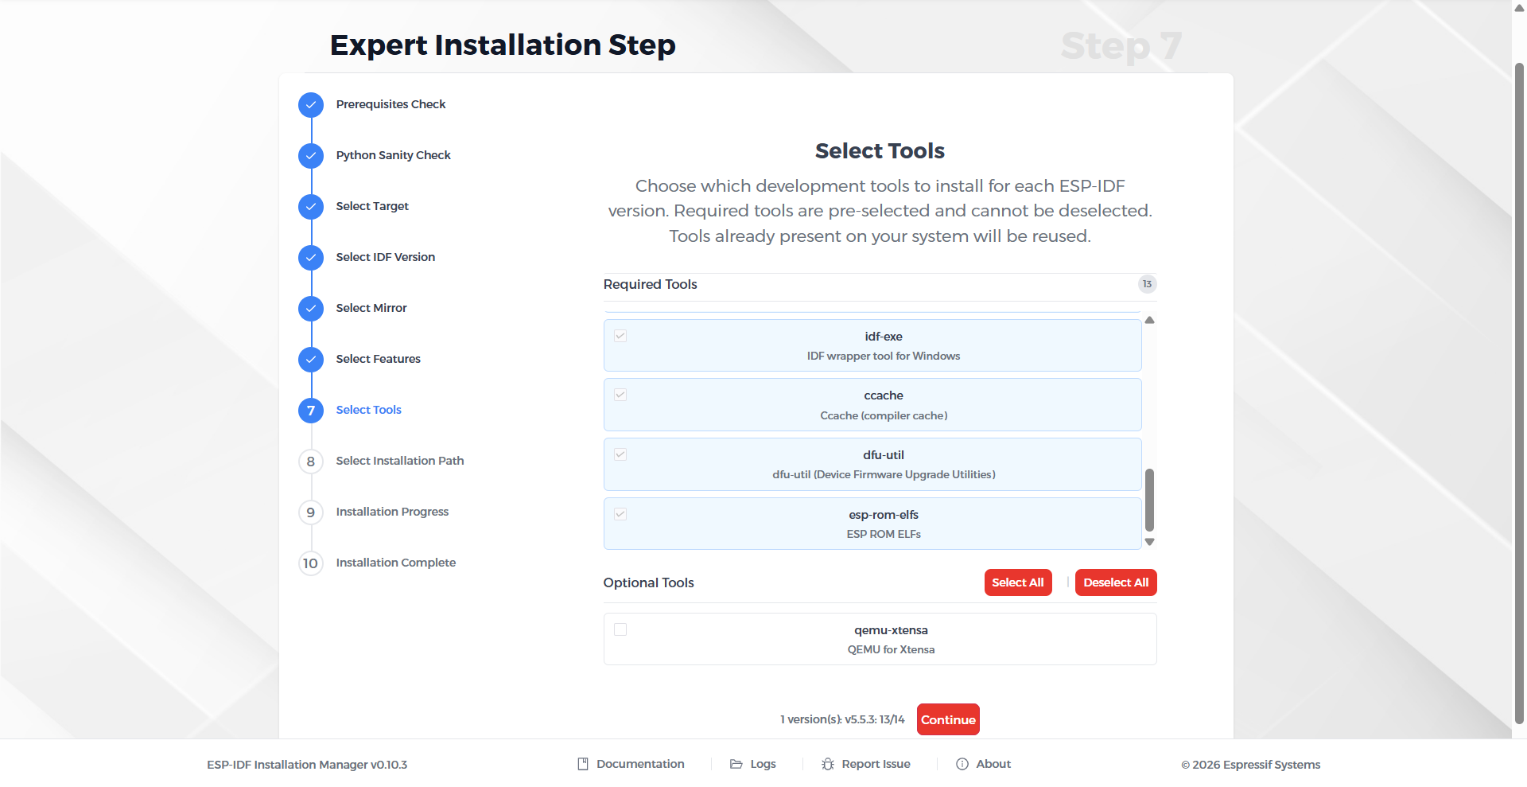
Task: Click the required tools list scrollbar thumb
Action: (x=1149, y=500)
